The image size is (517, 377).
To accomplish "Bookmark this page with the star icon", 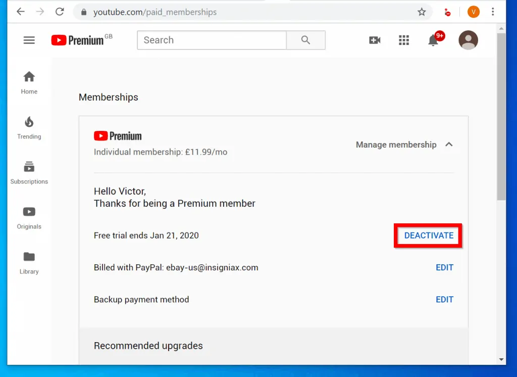I will [422, 12].
